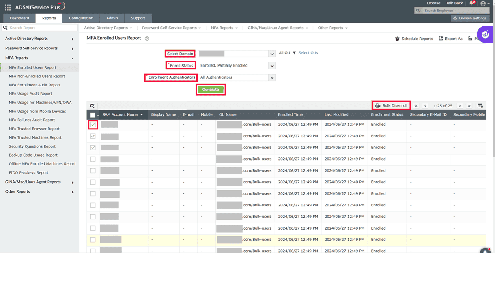The width and height of the screenshot is (495, 292).
Task: Open the Schedule Reports clock icon
Action: (x=397, y=39)
